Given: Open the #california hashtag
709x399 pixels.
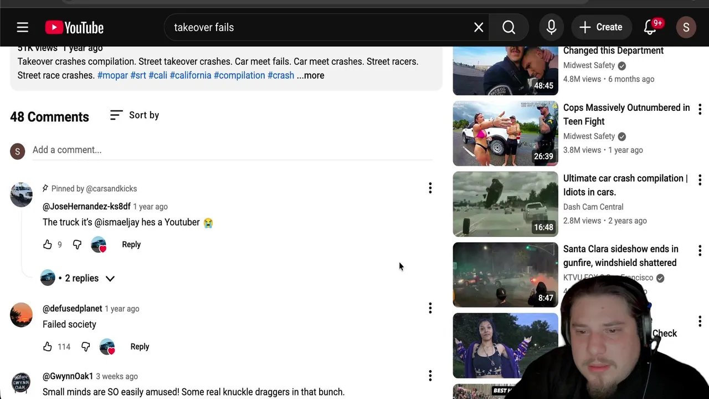Looking at the screenshot, I should click(191, 75).
